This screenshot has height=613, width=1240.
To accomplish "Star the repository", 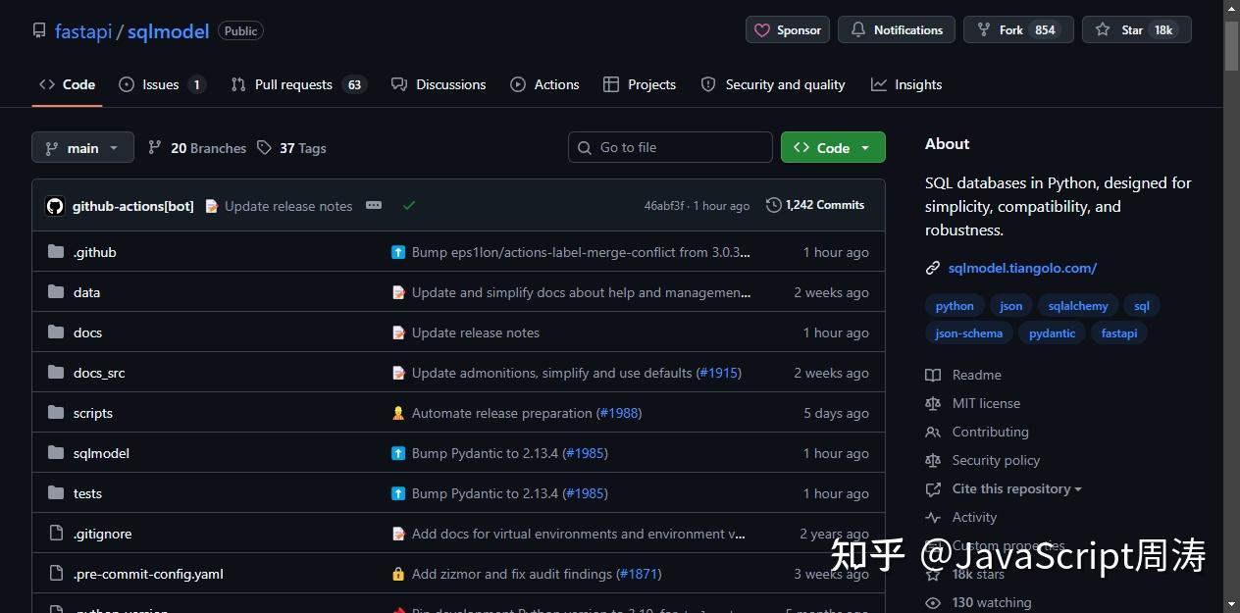I will pos(1137,29).
